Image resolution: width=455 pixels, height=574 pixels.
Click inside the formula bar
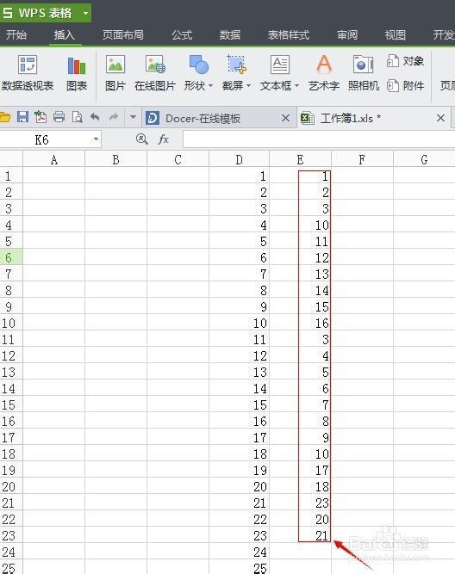coord(319,139)
